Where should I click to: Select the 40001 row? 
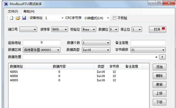coord(79,72)
